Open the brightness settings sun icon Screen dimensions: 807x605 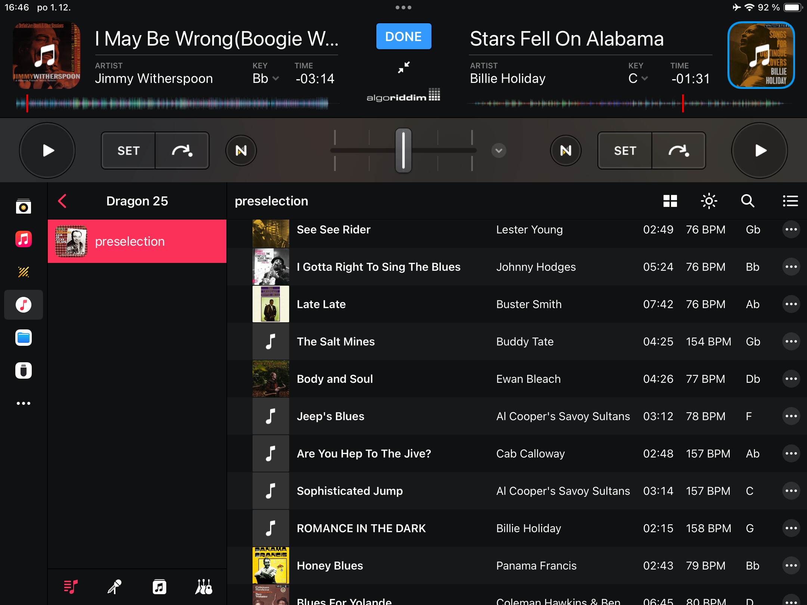709,201
